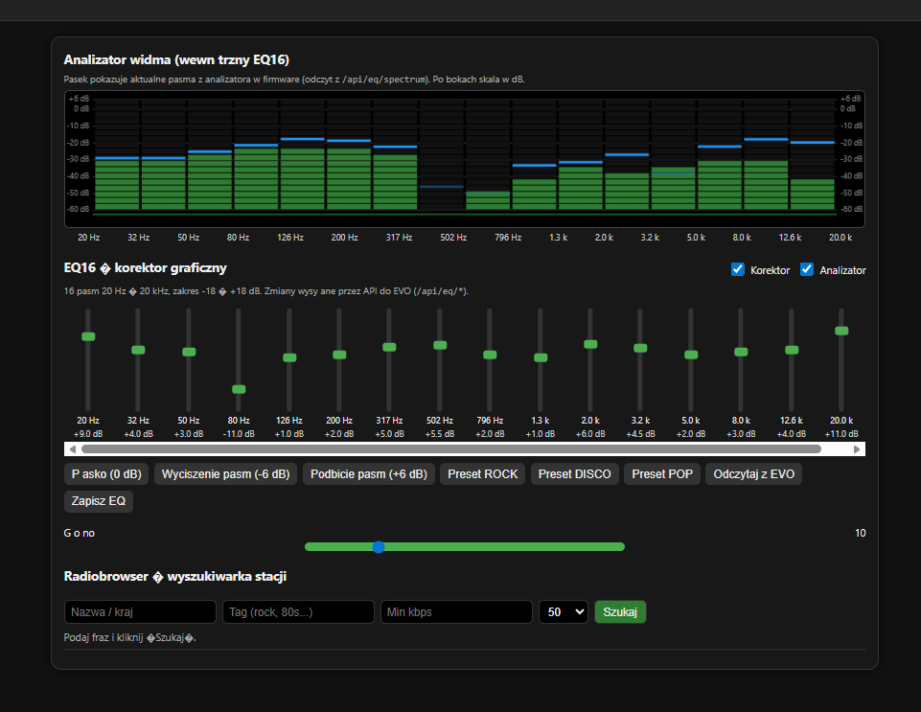The image size is (921, 712).
Task: Click Podbicie pasm (+6 dB) button
Action: click(369, 474)
